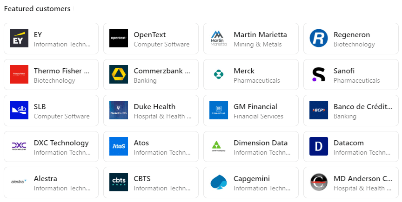Screen dimensions: 402x202
Task: Click the Datacom D logo
Action: (x=319, y=146)
